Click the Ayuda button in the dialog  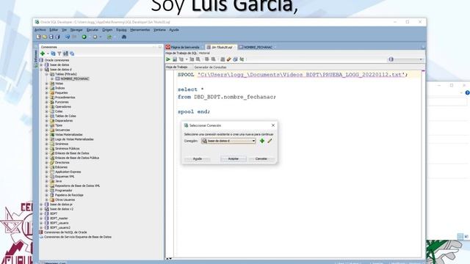[x=198, y=158]
